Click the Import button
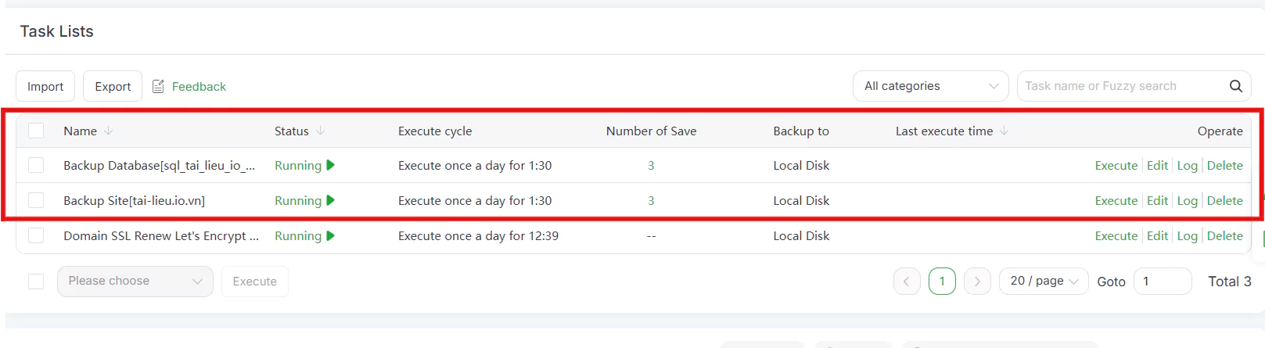Image resolution: width=1265 pixels, height=348 pixels. pyautogui.click(x=45, y=86)
